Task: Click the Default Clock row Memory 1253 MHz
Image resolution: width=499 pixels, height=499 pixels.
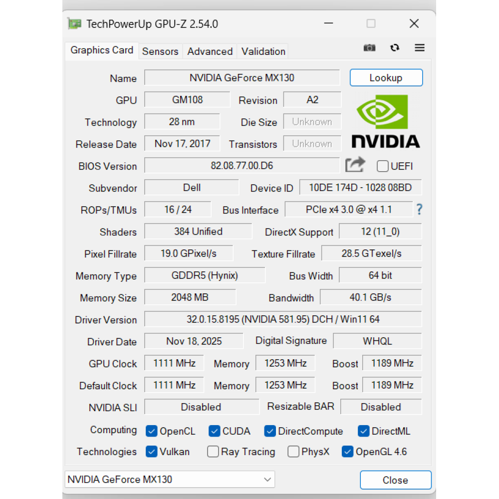Action: click(285, 385)
